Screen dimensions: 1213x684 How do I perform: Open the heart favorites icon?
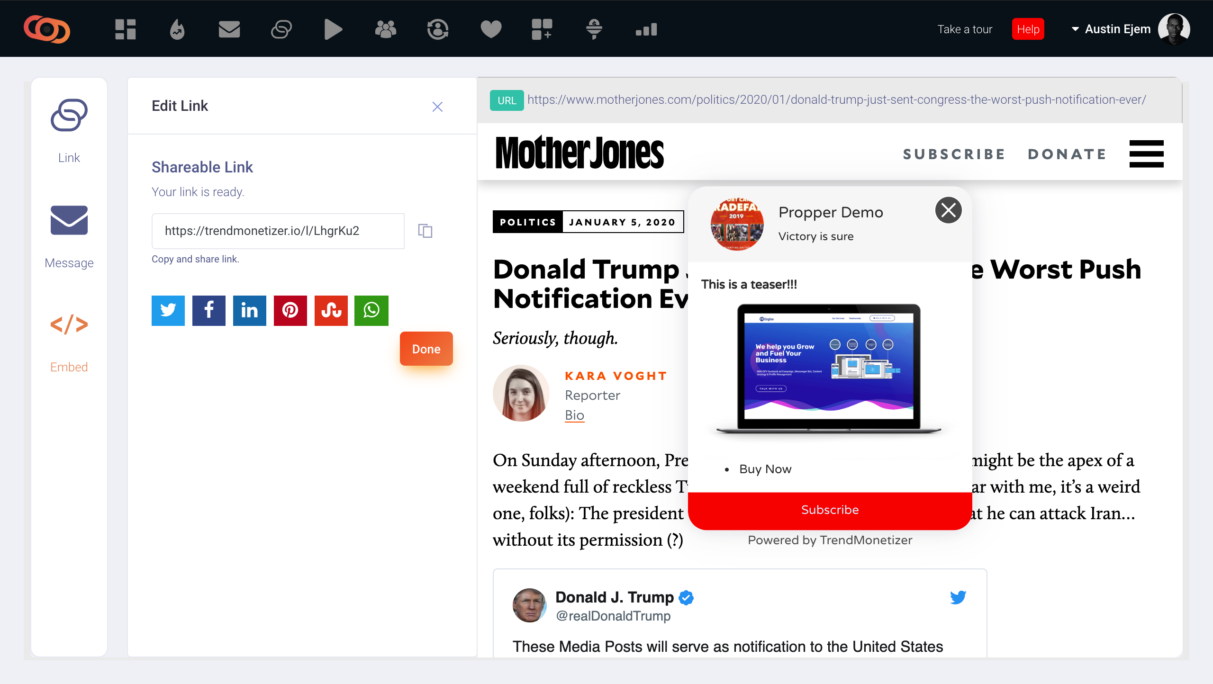pos(491,29)
